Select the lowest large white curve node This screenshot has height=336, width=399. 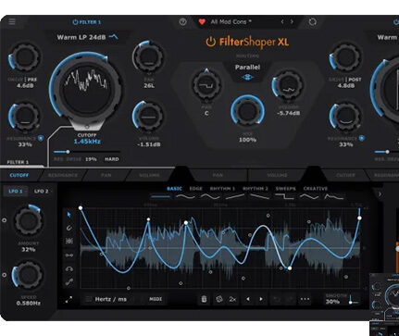(x=290, y=268)
